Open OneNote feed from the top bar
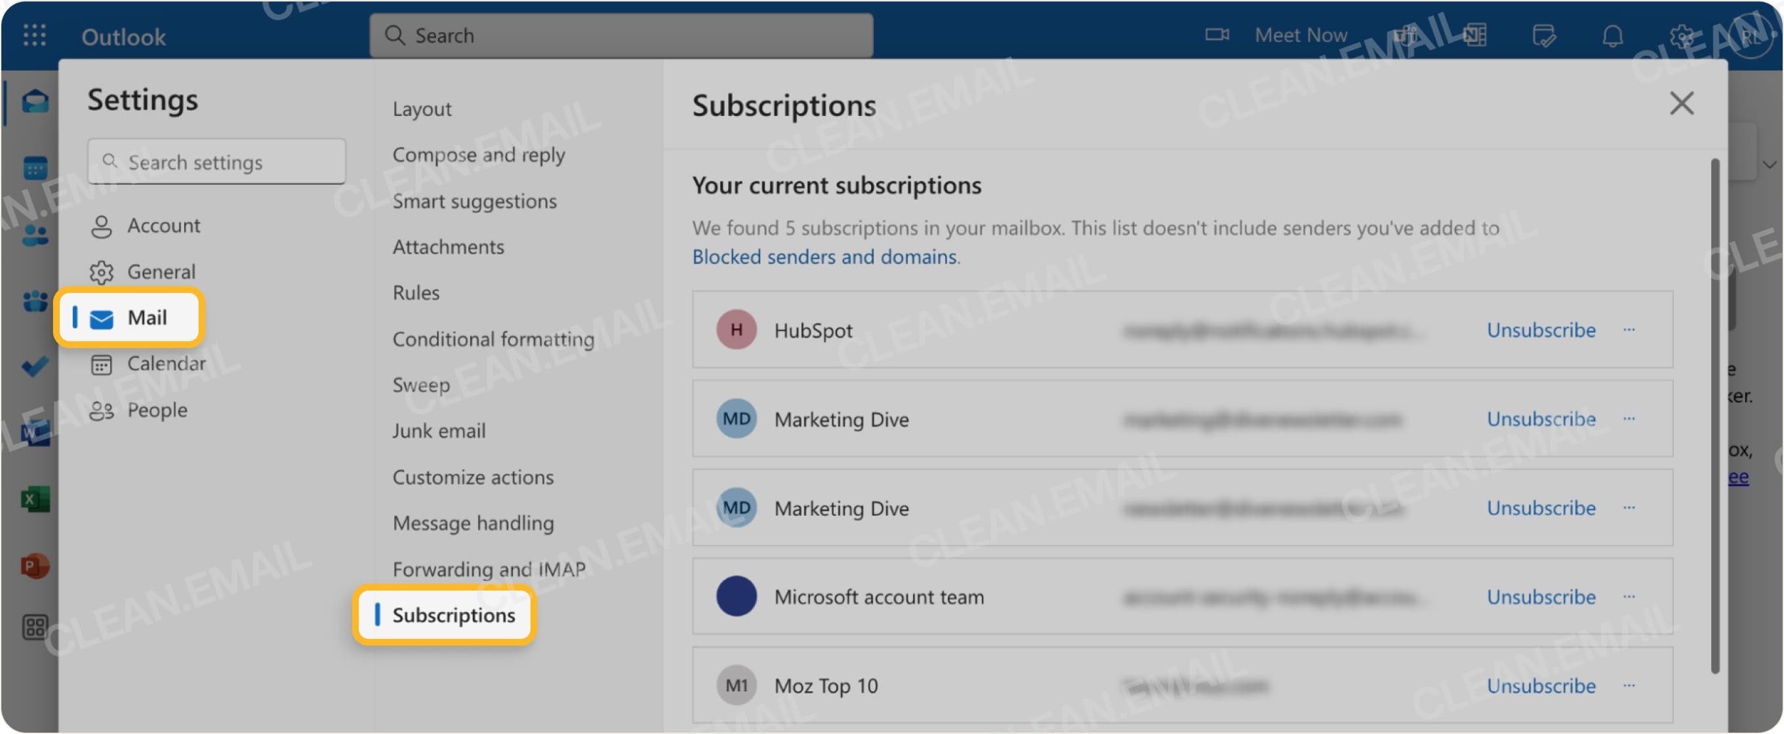 1474,35
